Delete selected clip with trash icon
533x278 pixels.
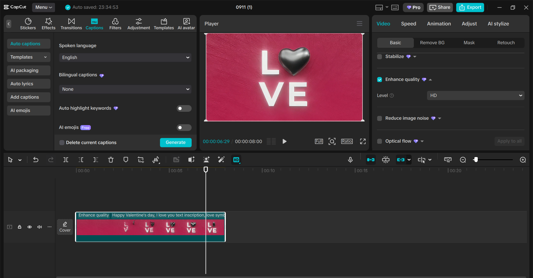[111, 160]
